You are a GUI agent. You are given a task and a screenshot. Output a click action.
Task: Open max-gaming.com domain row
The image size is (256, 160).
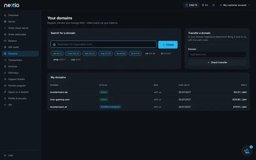coord(148,100)
